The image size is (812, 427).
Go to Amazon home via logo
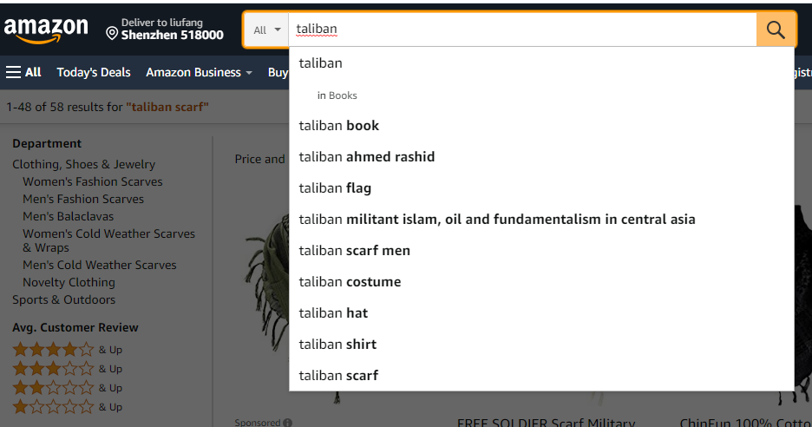tap(46, 30)
